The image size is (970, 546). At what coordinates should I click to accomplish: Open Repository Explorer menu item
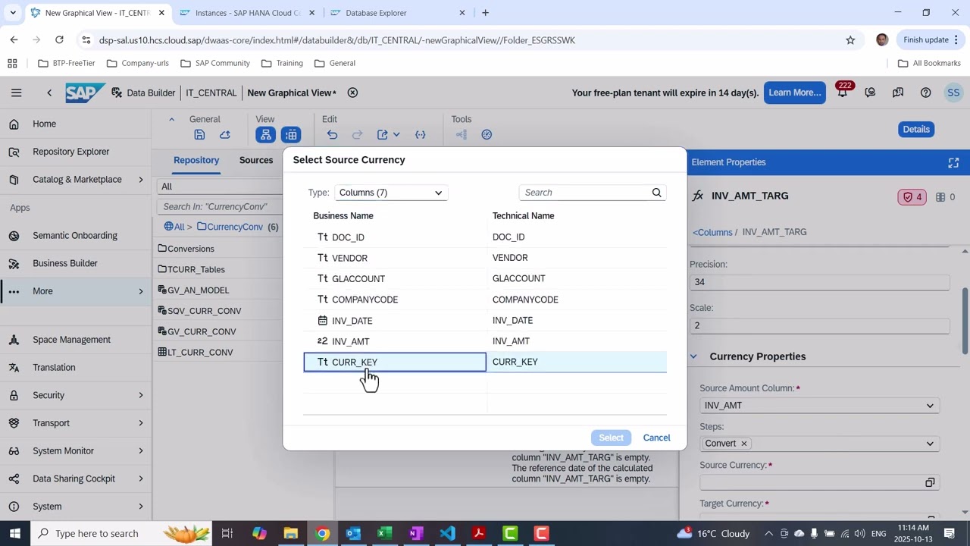pyautogui.click(x=76, y=152)
